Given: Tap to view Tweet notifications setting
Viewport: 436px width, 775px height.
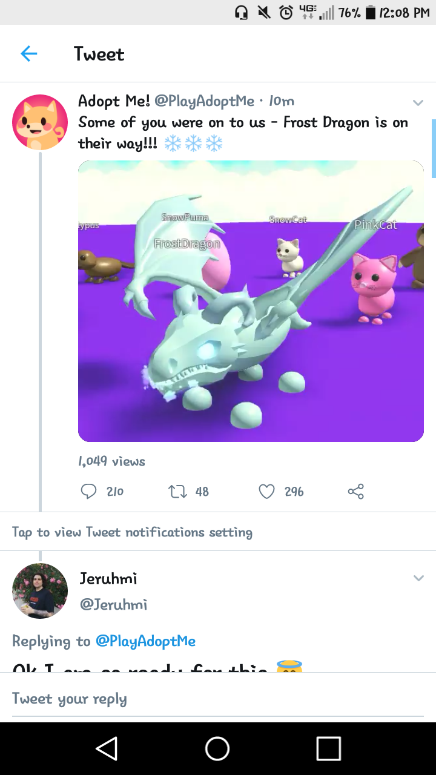Looking at the screenshot, I should (x=132, y=532).
